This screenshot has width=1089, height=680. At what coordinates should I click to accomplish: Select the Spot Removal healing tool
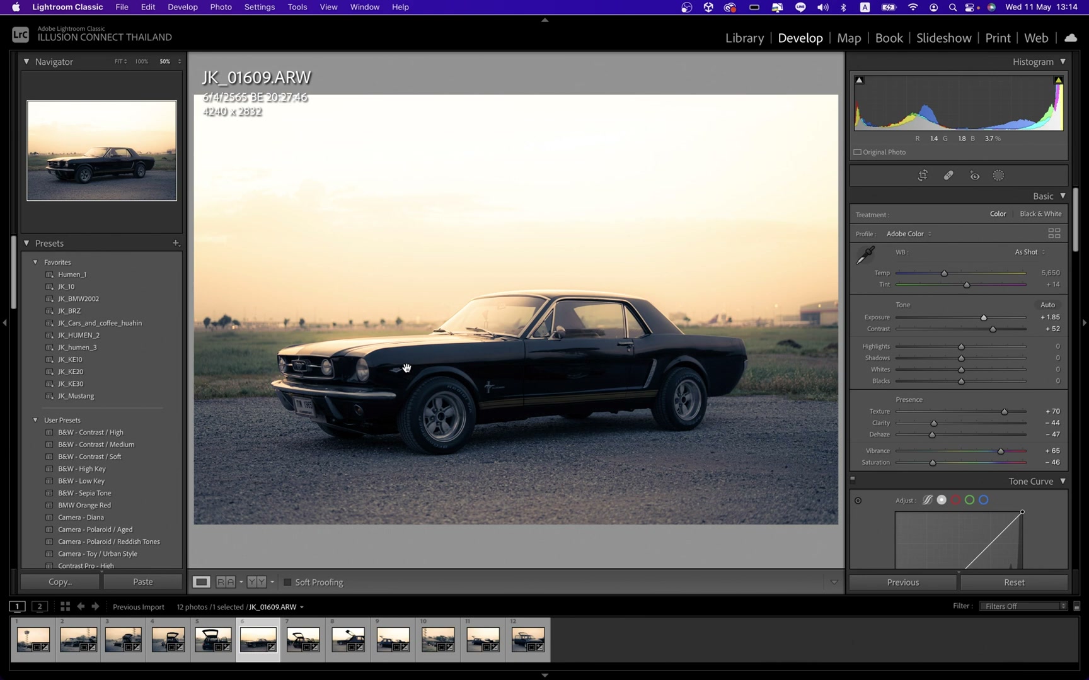click(948, 176)
